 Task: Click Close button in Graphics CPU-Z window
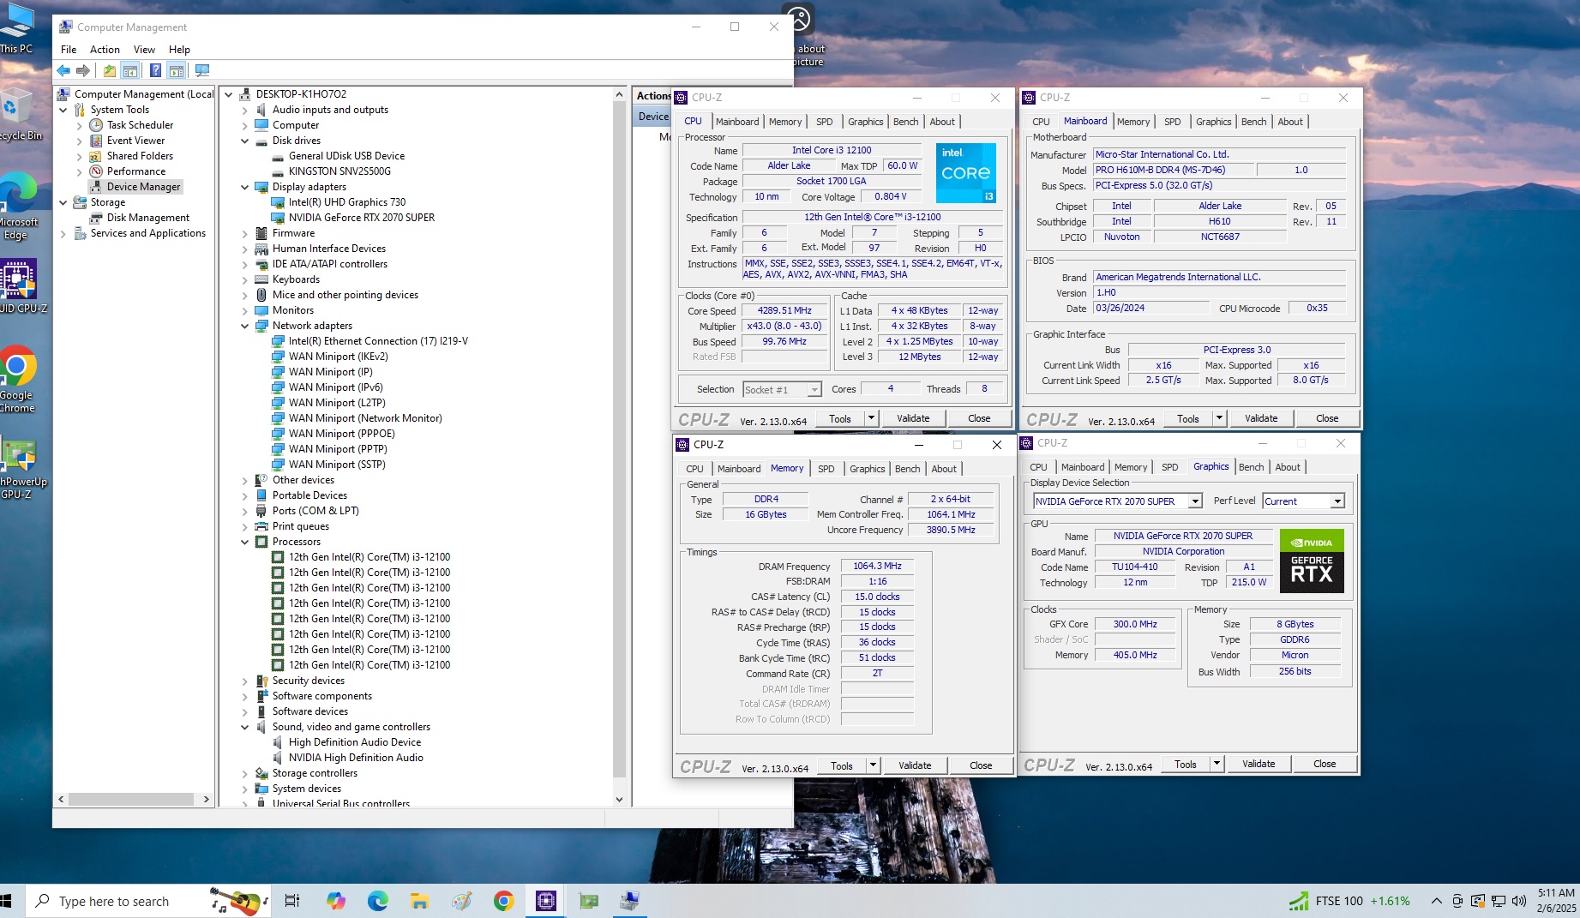pyautogui.click(x=1324, y=764)
